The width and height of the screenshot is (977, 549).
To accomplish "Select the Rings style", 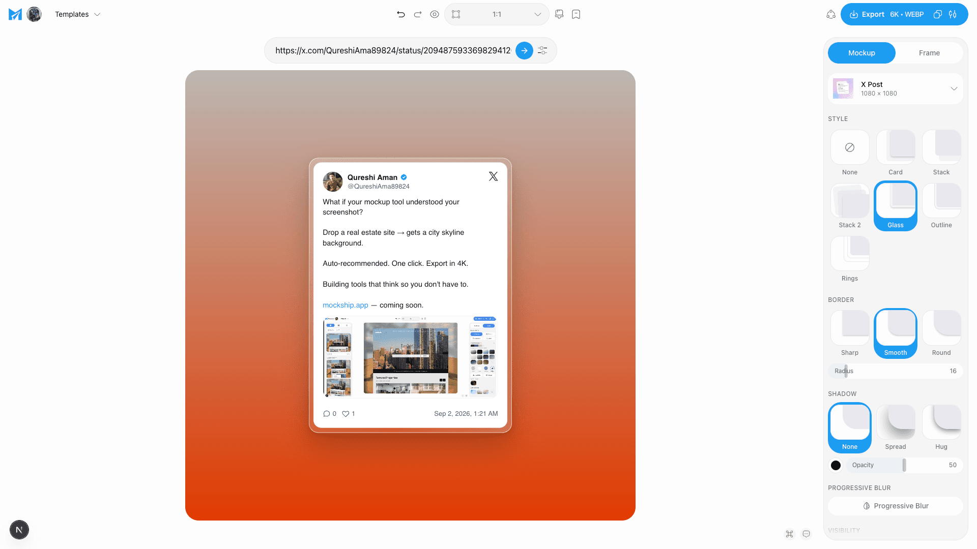I will [x=850, y=259].
